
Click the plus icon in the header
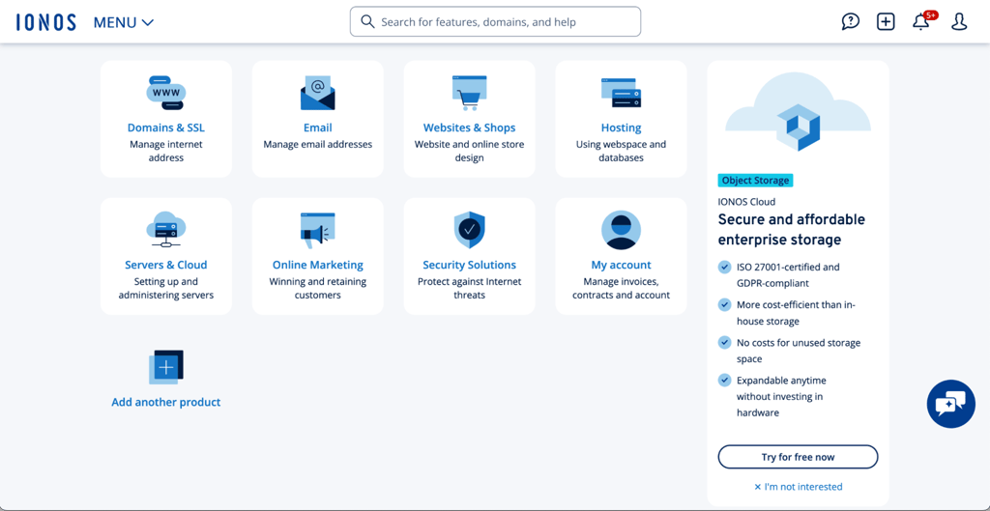pos(886,21)
